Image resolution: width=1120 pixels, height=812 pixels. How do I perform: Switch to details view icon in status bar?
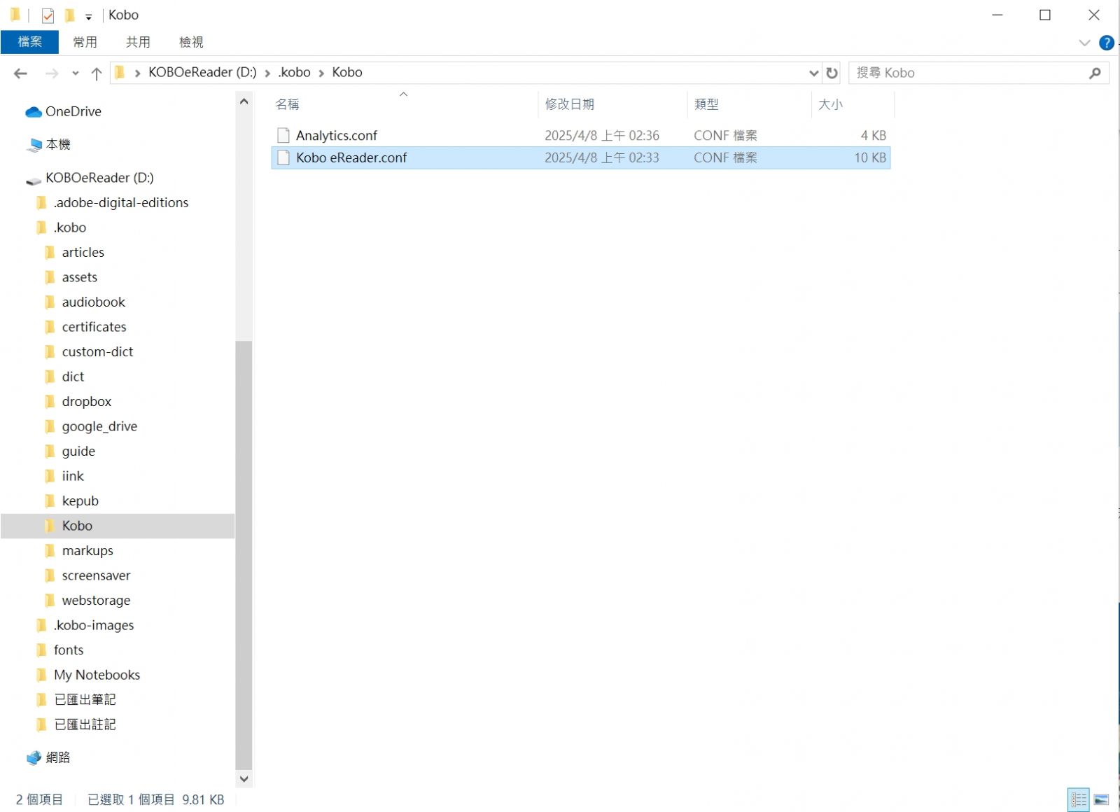point(1079,799)
